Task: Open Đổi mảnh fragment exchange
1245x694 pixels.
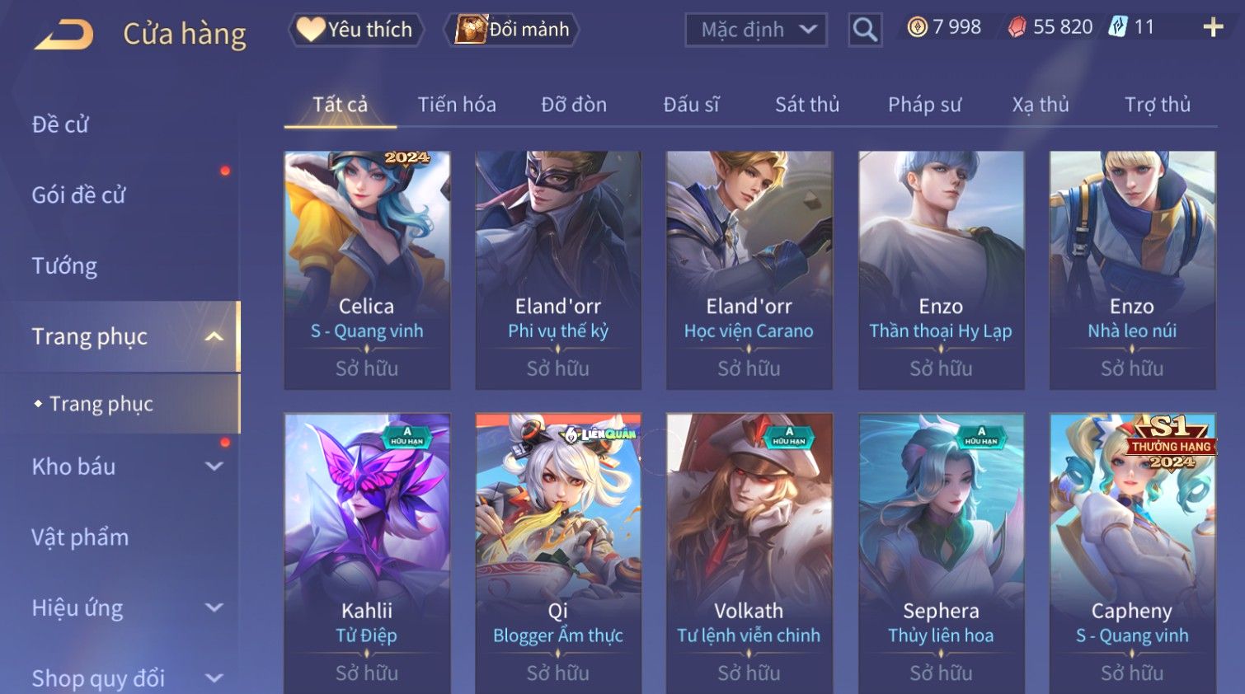Action: tap(513, 30)
